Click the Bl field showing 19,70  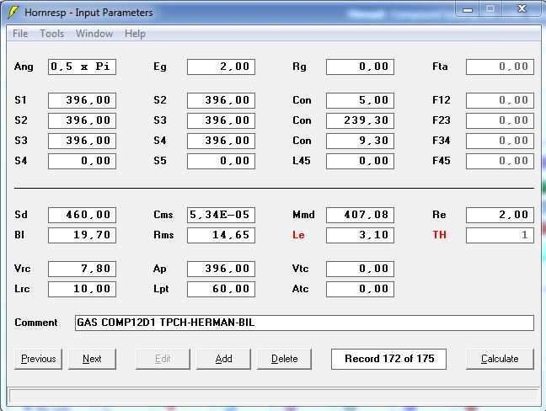[x=83, y=235]
